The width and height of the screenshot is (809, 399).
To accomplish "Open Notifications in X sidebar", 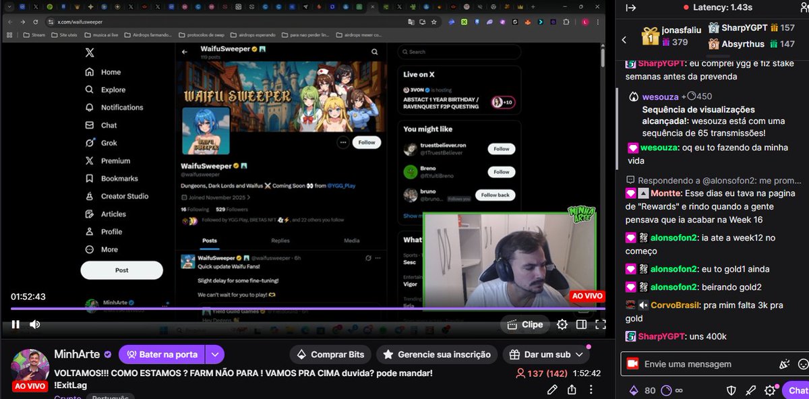I will [114, 107].
